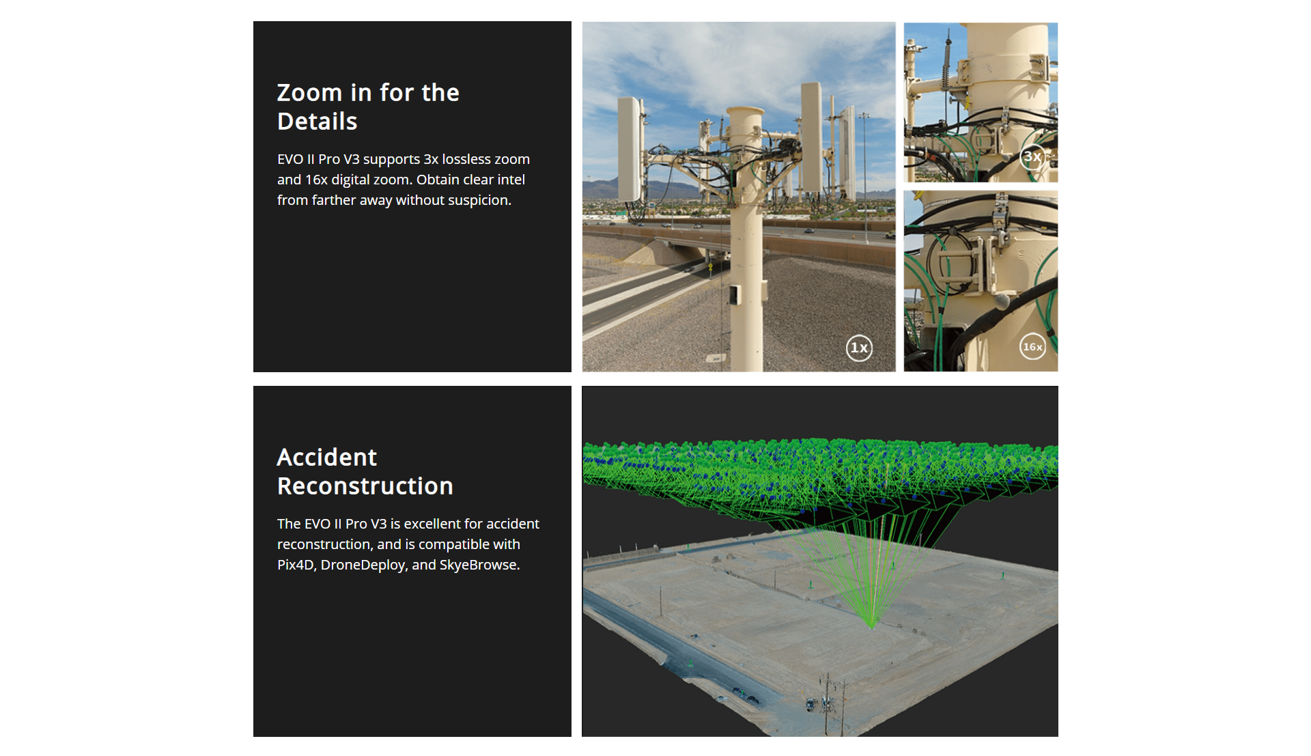Open the 1x cell tower image

click(739, 197)
